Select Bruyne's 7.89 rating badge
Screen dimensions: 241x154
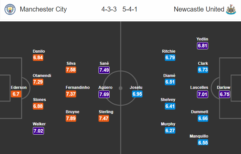tap(71, 118)
